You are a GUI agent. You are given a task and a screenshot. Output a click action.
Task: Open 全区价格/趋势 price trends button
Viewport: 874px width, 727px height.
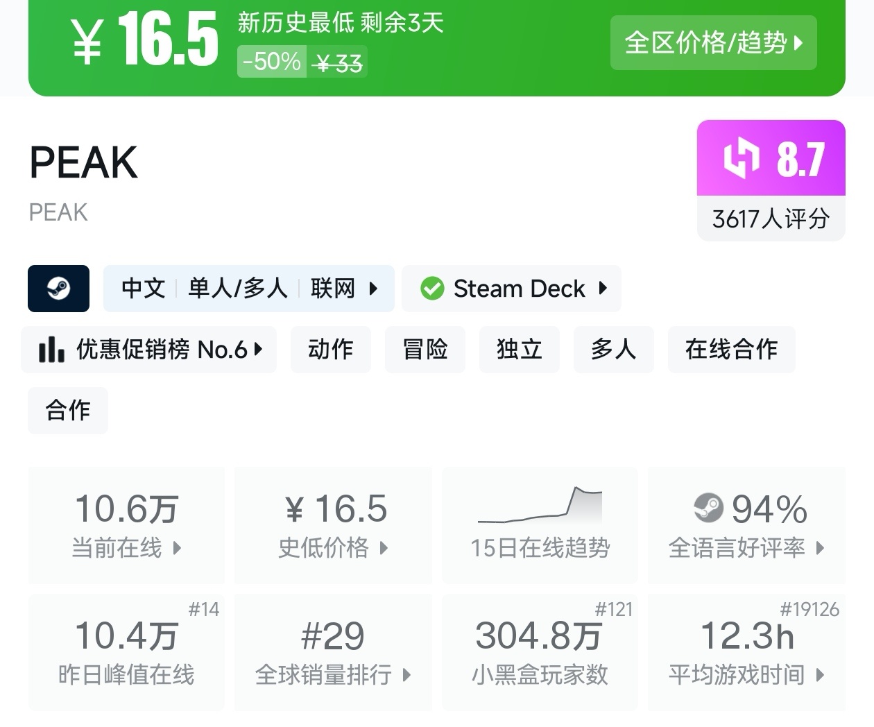pos(713,43)
